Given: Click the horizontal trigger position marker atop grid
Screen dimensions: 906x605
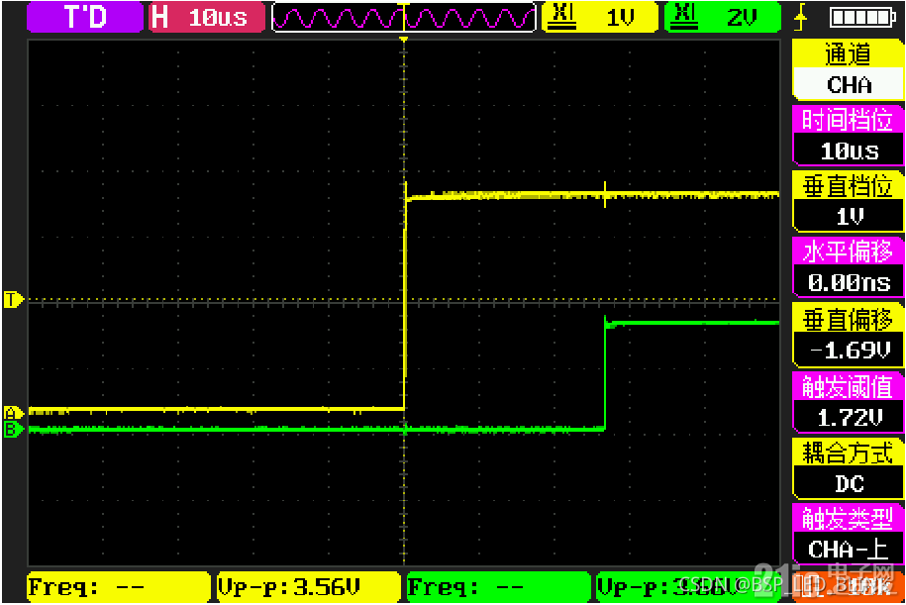Looking at the screenshot, I should (x=404, y=40).
